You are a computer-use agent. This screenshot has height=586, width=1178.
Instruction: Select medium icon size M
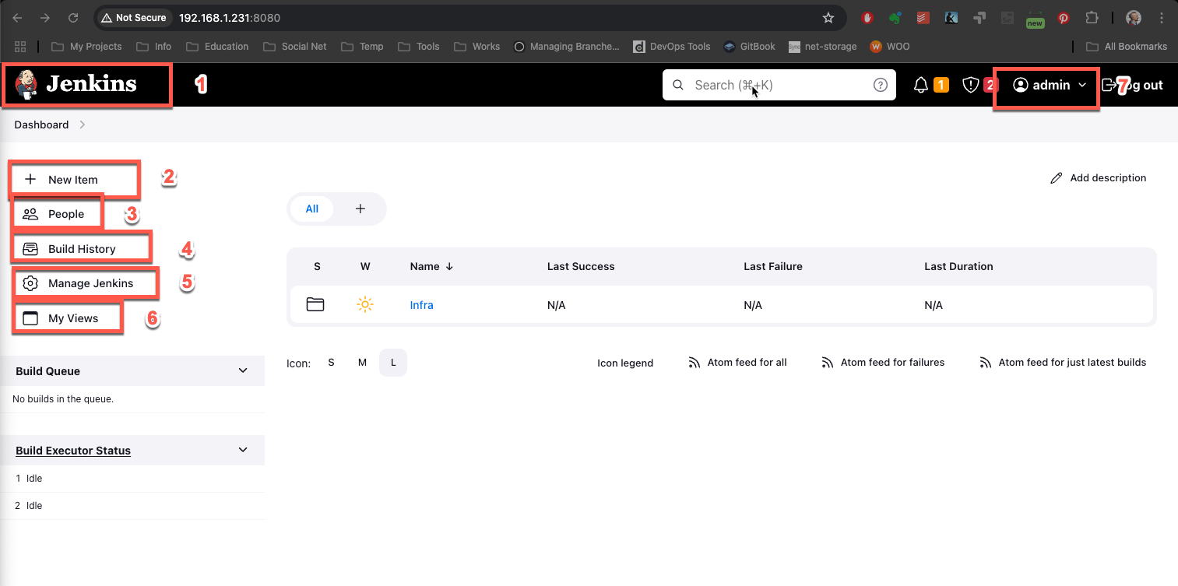[x=362, y=363]
